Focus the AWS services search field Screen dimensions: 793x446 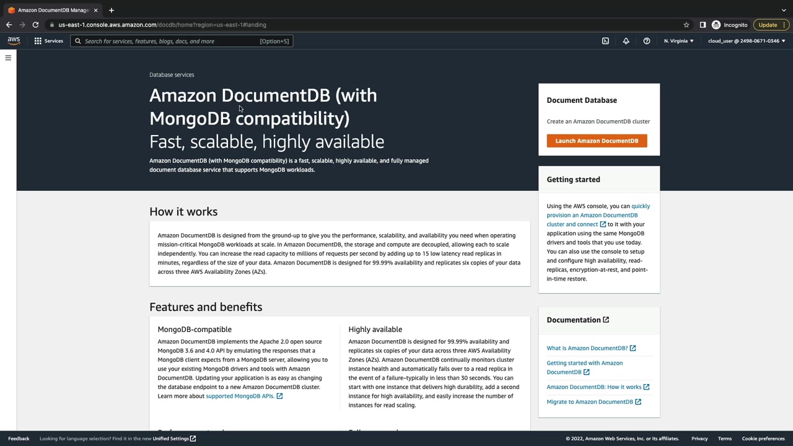point(182,41)
